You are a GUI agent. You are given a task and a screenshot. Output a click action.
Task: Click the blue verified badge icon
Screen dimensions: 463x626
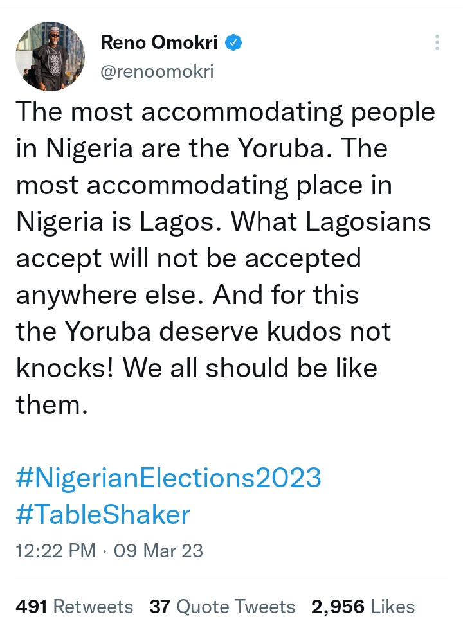tap(235, 43)
